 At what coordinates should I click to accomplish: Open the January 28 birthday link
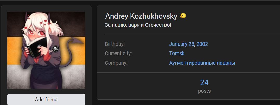coord(182,44)
